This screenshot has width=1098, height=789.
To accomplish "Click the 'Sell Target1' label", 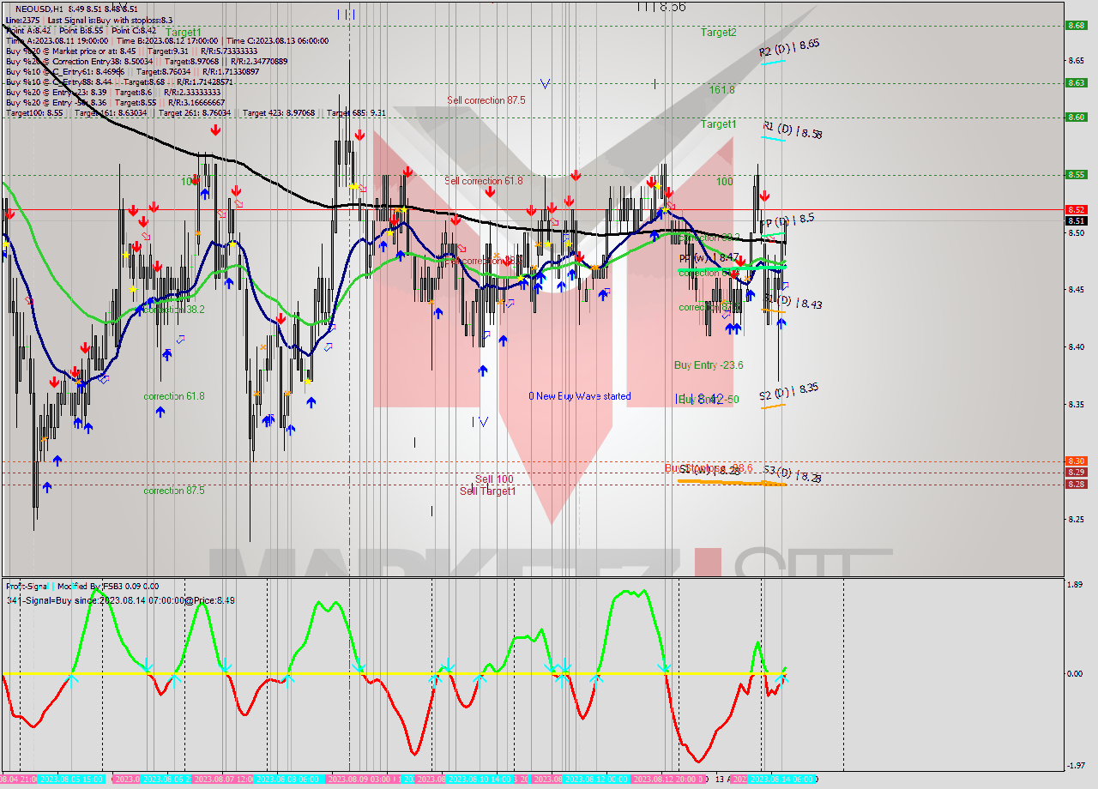I will click(488, 491).
